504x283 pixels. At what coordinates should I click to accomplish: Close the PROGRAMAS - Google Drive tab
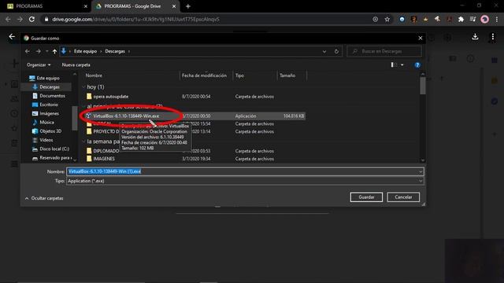pyautogui.click(x=174, y=6)
